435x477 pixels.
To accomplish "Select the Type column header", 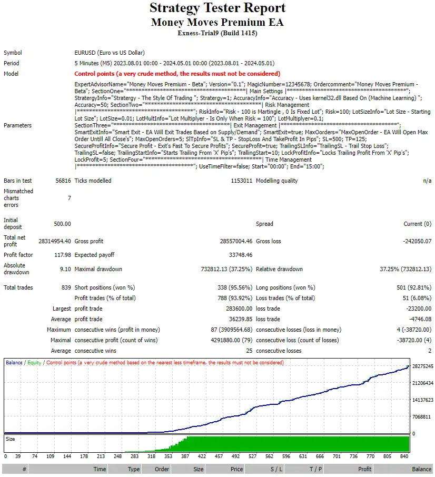I will [x=133, y=469].
